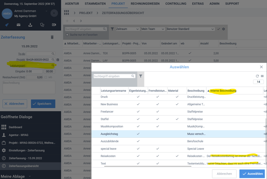Click the rocket icon in sidebar

click(7, 25)
